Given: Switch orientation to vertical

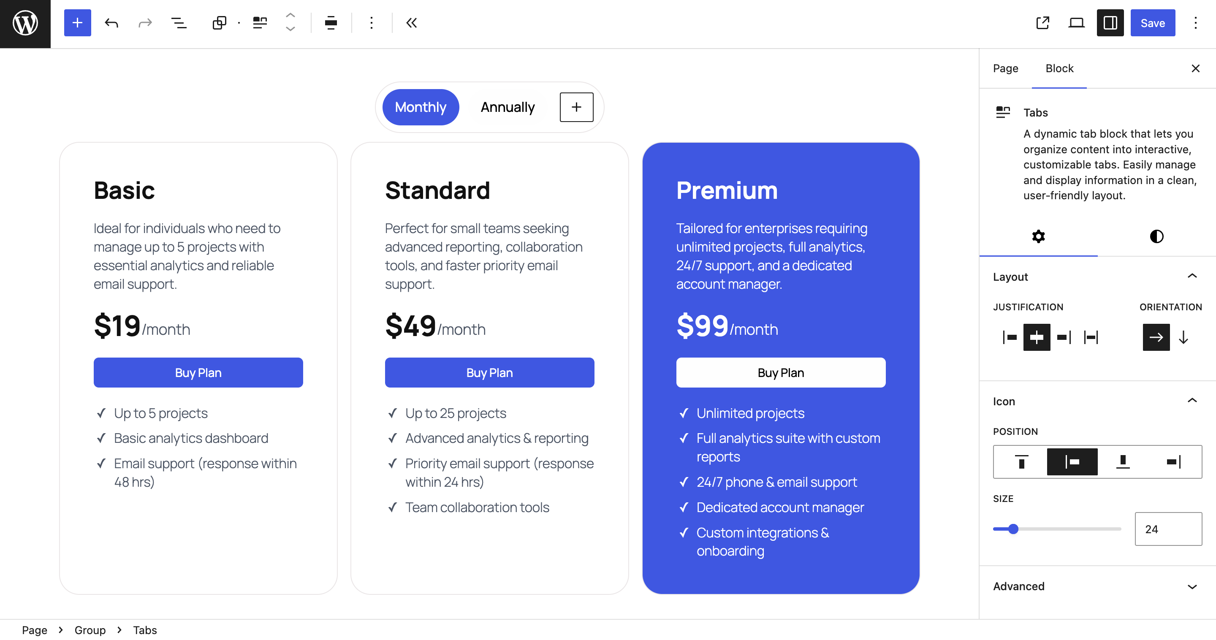Looking at the screenshot, I should [1183, 337].
